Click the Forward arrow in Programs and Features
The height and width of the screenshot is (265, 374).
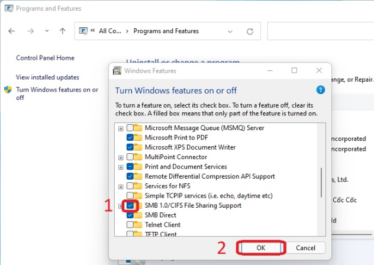(x=31, y=31)
